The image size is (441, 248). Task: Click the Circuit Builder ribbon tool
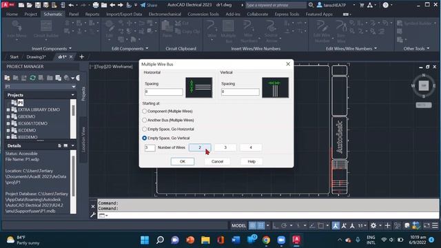point(46,30)
